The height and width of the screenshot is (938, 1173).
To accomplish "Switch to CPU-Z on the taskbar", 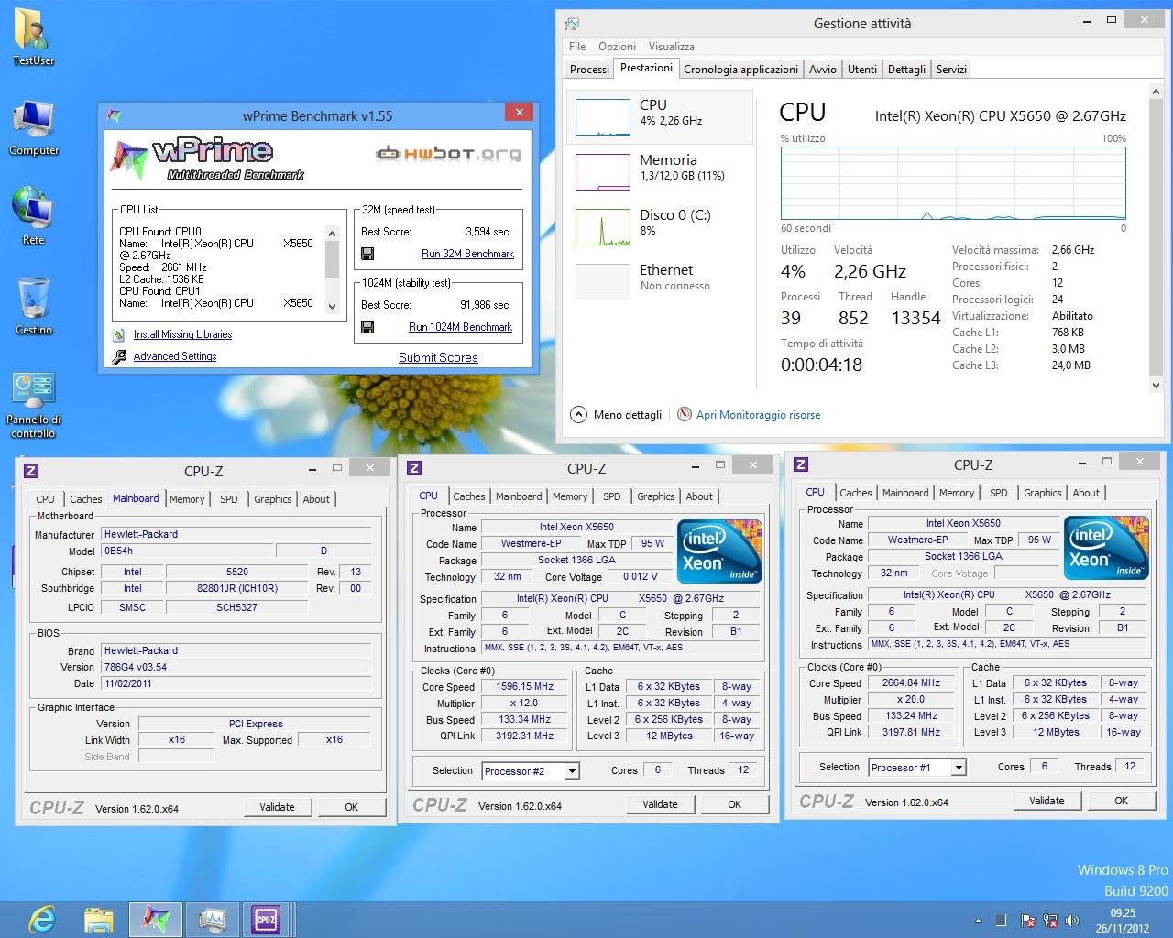I will click(266, 918).
